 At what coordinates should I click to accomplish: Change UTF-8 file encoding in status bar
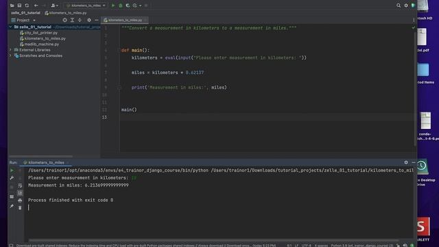coord(307,246)
